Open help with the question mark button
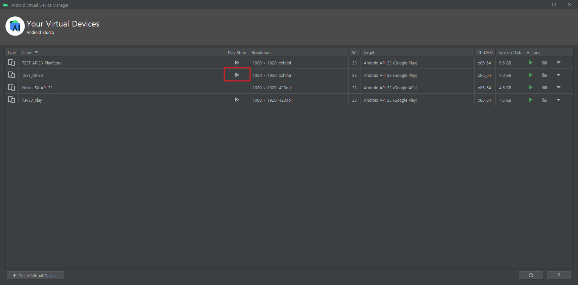The image size is (578, 285). tap(559, 275)
